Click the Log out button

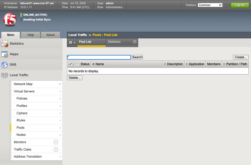240,5
